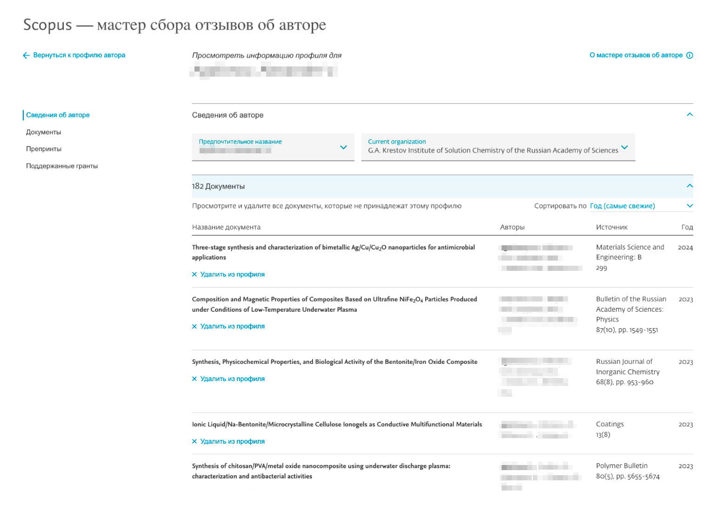Viewport: 724px width, 511px height.
Task: Click source Bulletin of the Russian Academy of Sciences
Action: tap(631, 309)
